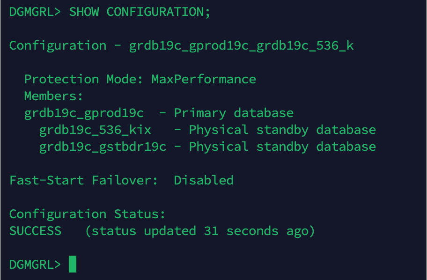Click primary member name grdb19c_gprod19c
427x280 pixels.
[84, 113]
